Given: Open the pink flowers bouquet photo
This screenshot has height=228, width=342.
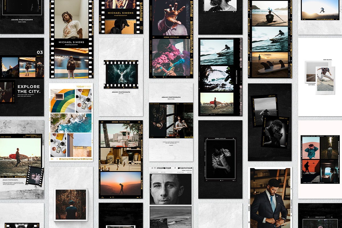Looking at the screenshot, I should (x=171, y=57).
